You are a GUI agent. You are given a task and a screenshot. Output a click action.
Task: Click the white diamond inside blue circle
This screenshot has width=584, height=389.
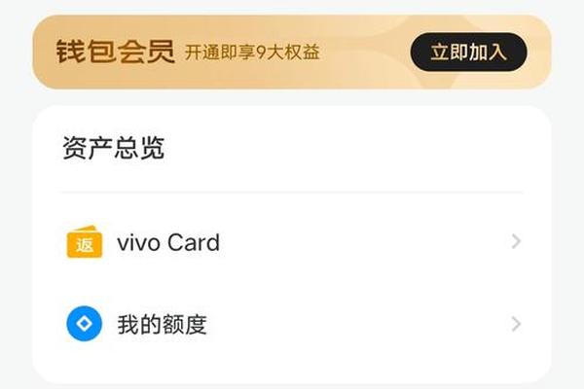84,324
